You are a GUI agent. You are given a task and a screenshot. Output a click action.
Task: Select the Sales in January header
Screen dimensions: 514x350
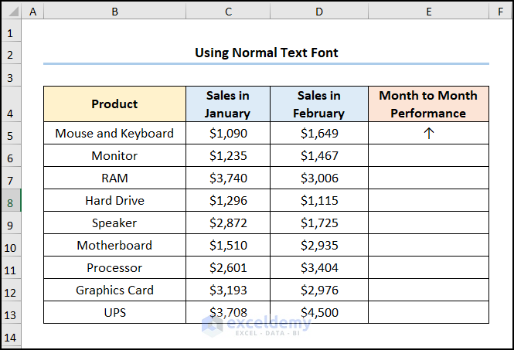[227, 104]
